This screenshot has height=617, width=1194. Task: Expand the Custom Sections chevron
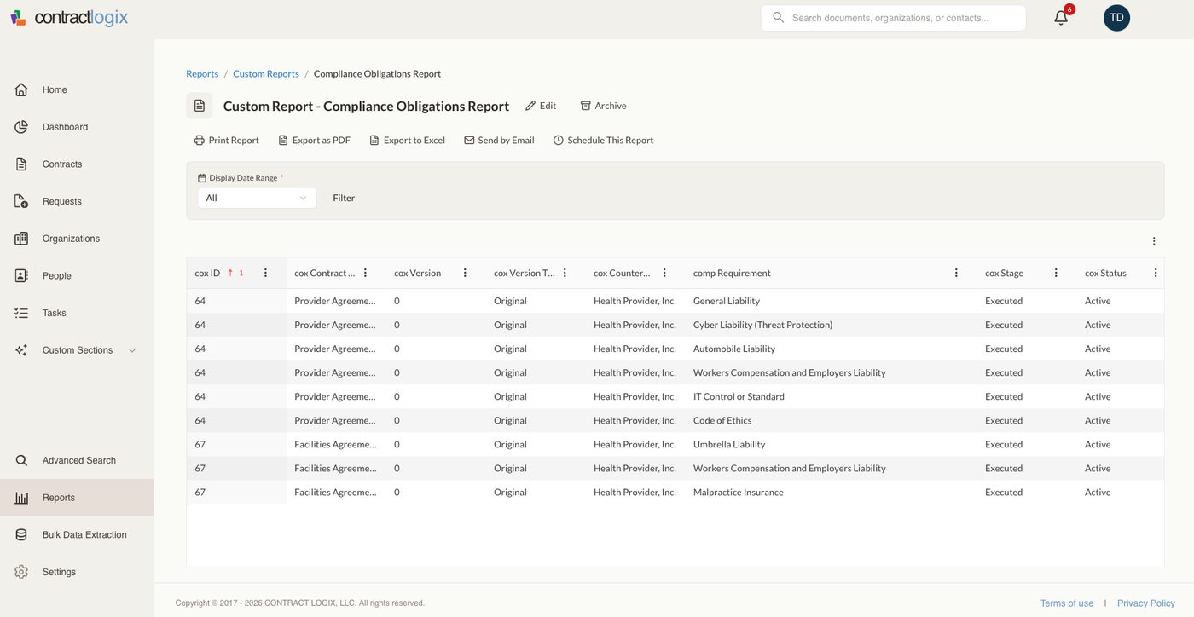tap(132, 350)
